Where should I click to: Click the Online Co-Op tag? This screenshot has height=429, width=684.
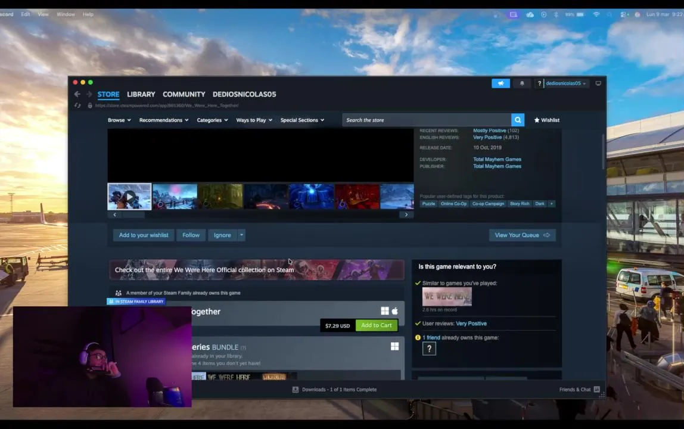coord(453,204)
